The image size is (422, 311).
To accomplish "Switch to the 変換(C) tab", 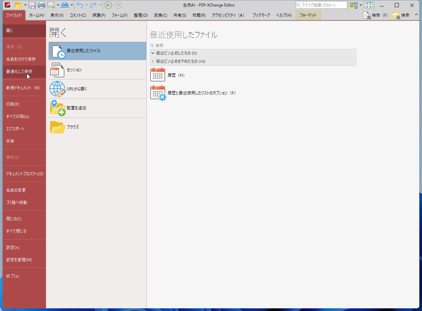I will 160,15.
